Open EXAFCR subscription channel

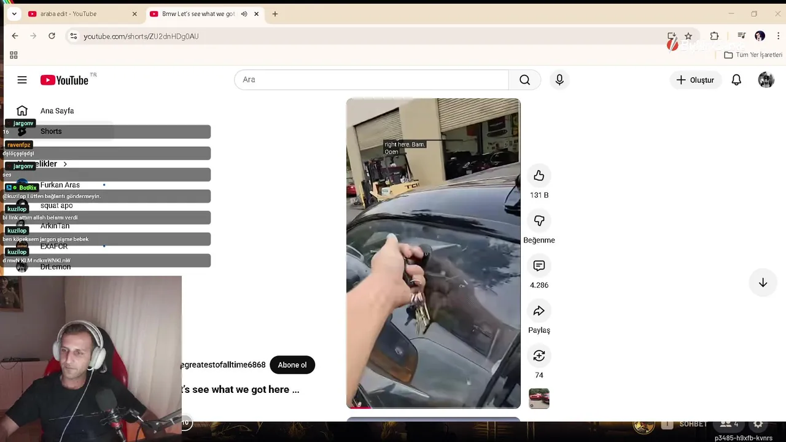[54, 246]
